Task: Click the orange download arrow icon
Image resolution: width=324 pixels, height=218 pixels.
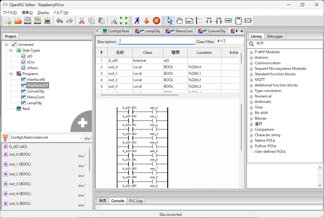Action: click(x=147, y=21)
